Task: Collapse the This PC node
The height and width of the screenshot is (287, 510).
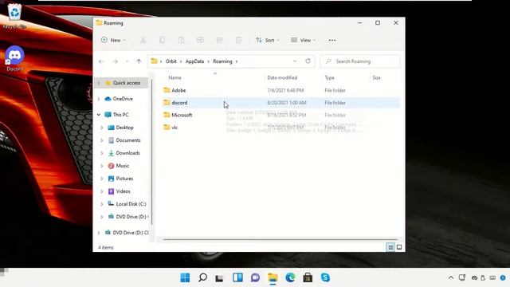Action: click(99, 115)
